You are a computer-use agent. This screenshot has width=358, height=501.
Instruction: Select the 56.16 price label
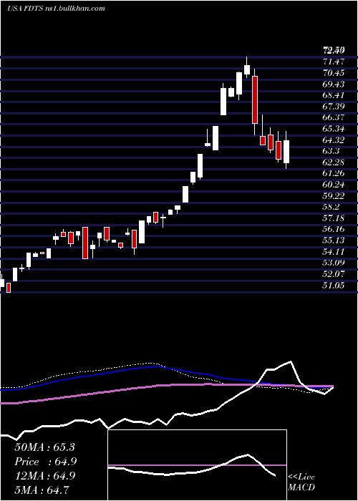[x=334, y=230]
